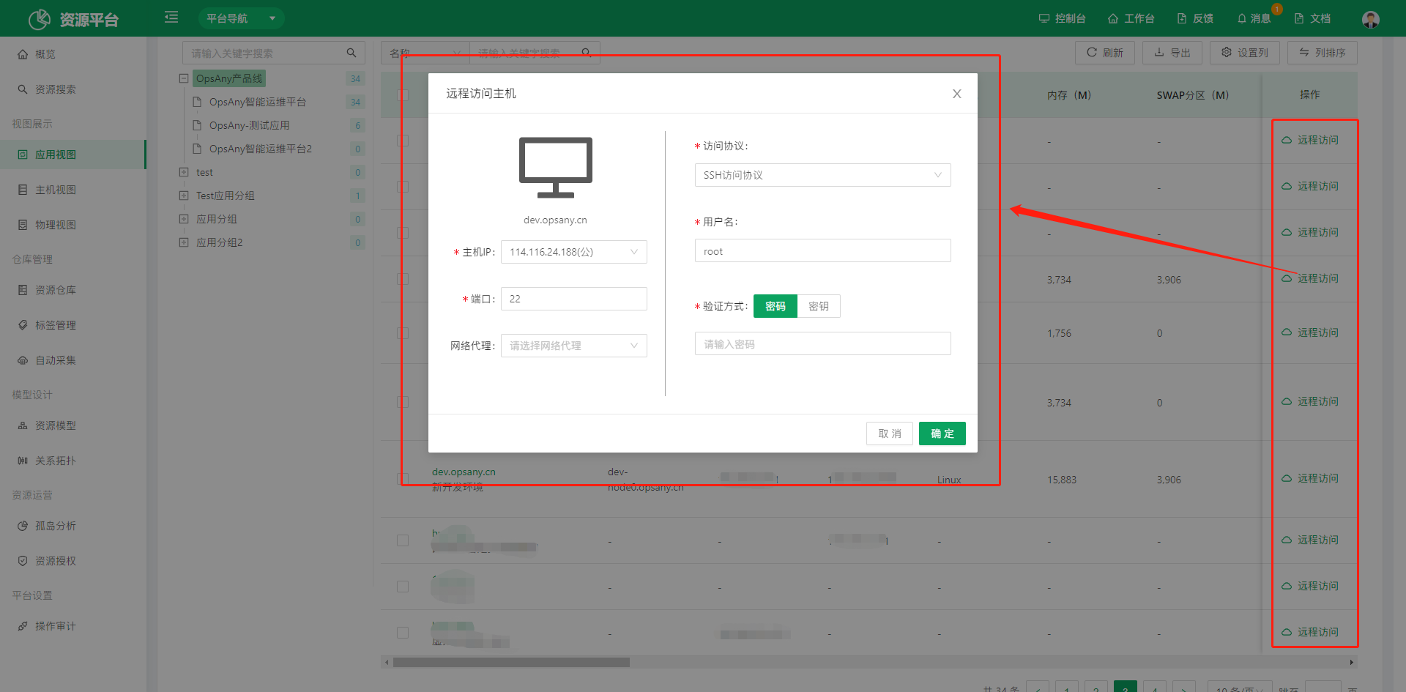
Task: Open the 工作台 top menu
Action: 1131,18
